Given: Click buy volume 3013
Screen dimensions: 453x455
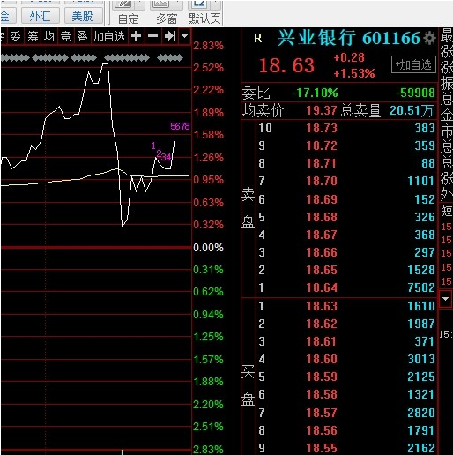Looking at the screenshot, I should tap(421, 359).
